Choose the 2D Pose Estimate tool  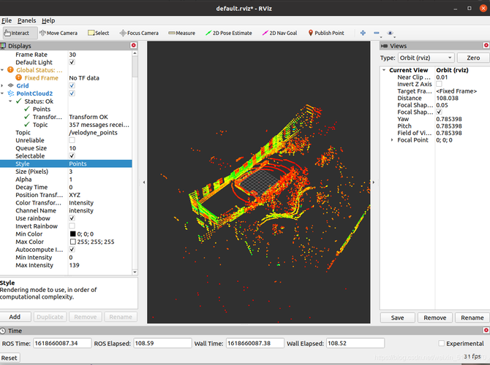tap(228, 33)
